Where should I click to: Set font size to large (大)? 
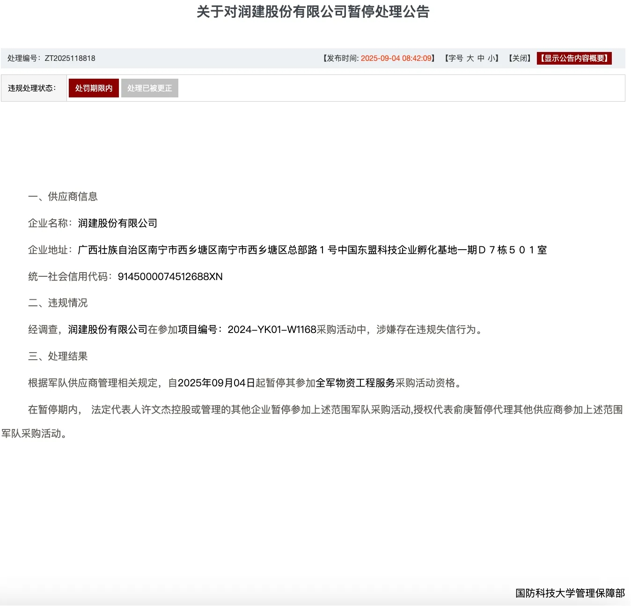pyautogui.click(x=470, y=58)
